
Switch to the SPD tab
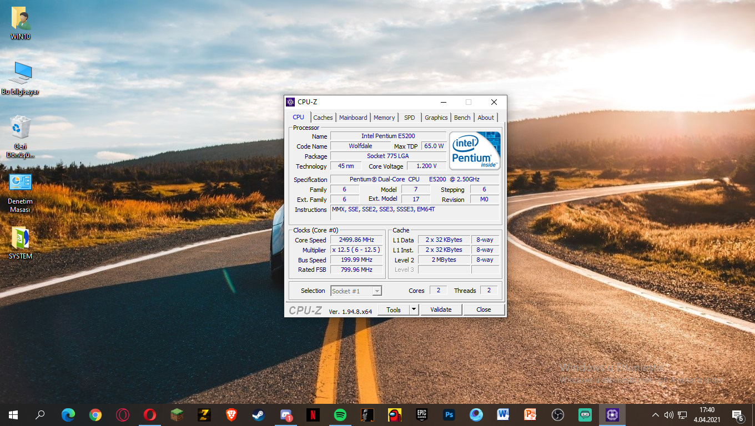click(410, 118)
